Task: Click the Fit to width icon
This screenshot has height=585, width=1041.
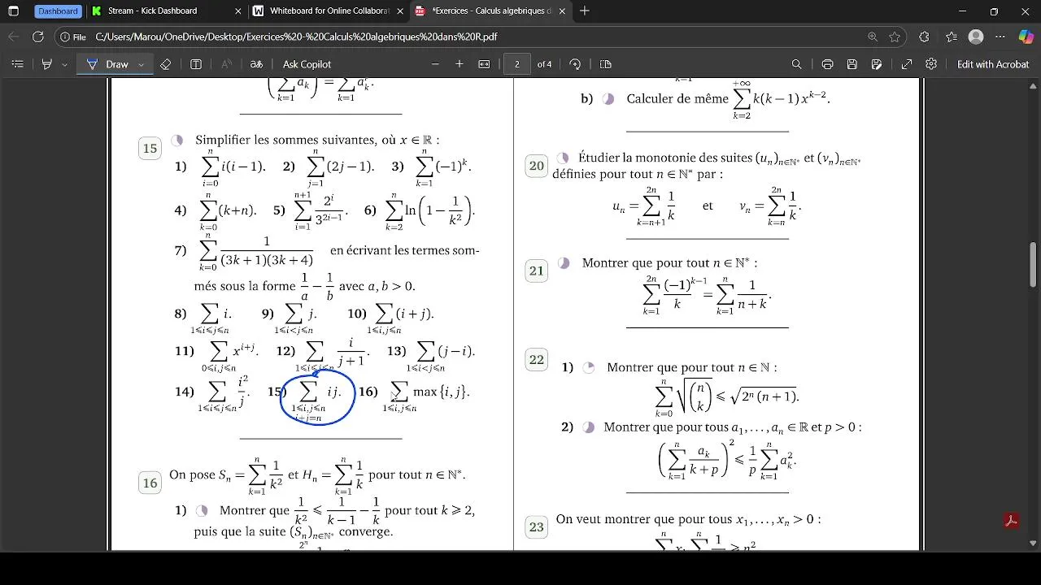Action: click(484, 64)
